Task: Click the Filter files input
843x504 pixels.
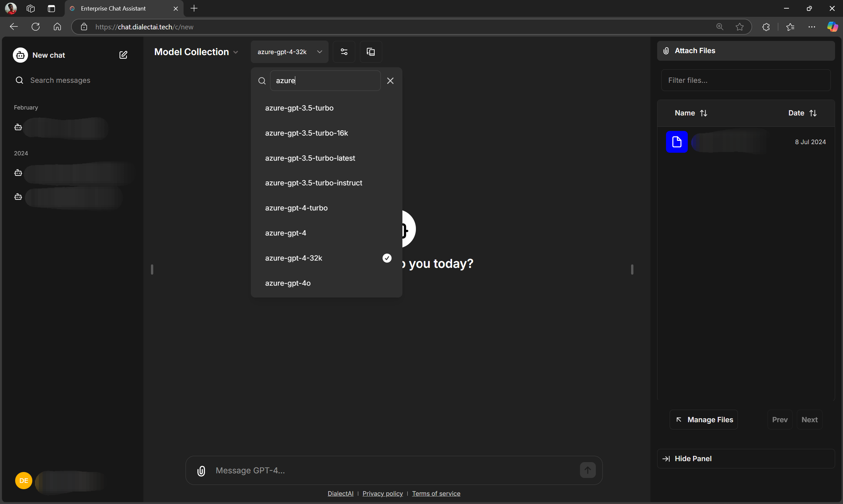Action: [x=746, y=80]
